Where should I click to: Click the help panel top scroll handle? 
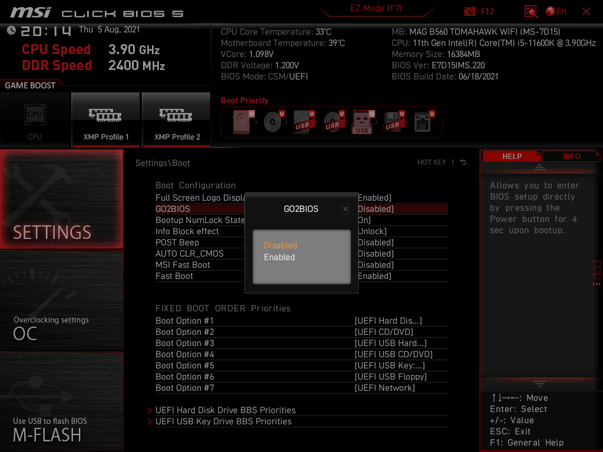point(539,167)
